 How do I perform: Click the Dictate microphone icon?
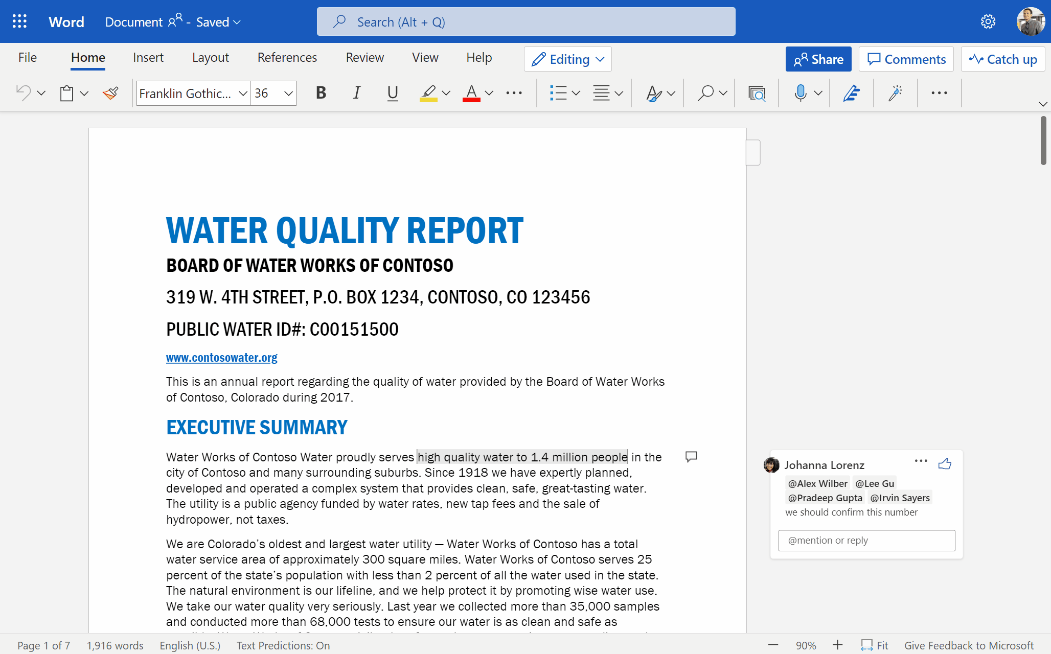click(x=800, y=92)
